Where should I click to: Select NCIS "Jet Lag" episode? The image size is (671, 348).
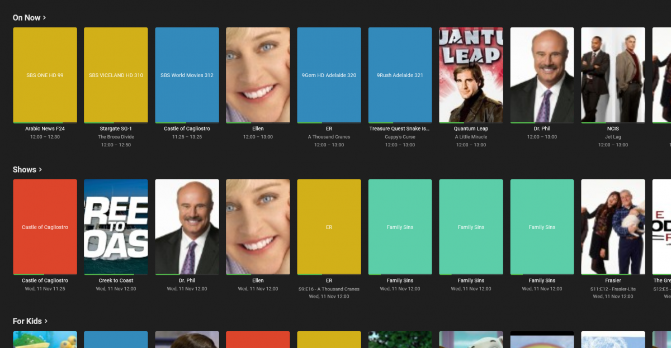pyautogui.click(x=613, y=75)
